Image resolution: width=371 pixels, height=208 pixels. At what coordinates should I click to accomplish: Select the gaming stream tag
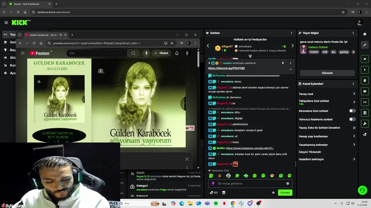click(344, 52)
